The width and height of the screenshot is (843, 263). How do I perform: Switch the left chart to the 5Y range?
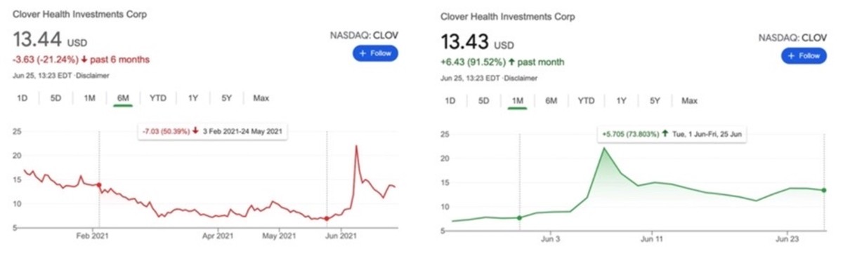(x=226, y=98)
